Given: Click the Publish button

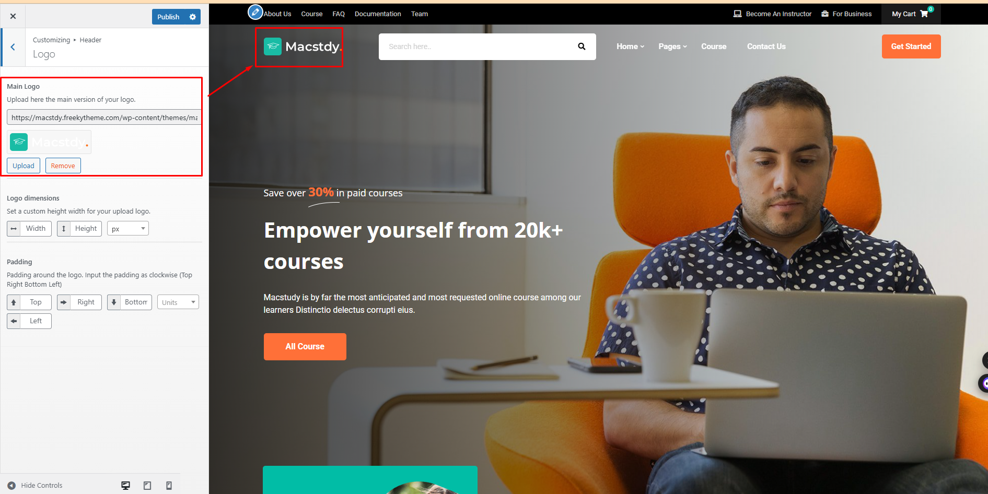Looking at the screenshot, I should coord(168,17).
